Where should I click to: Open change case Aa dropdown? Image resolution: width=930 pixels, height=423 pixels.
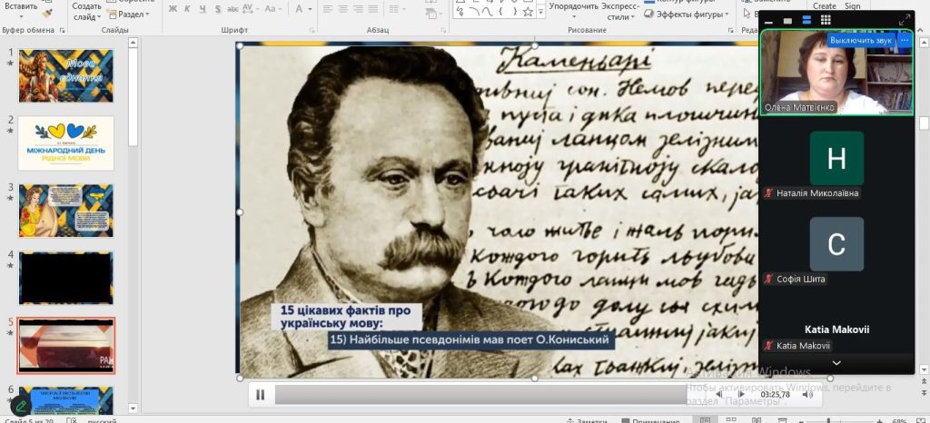272,9
